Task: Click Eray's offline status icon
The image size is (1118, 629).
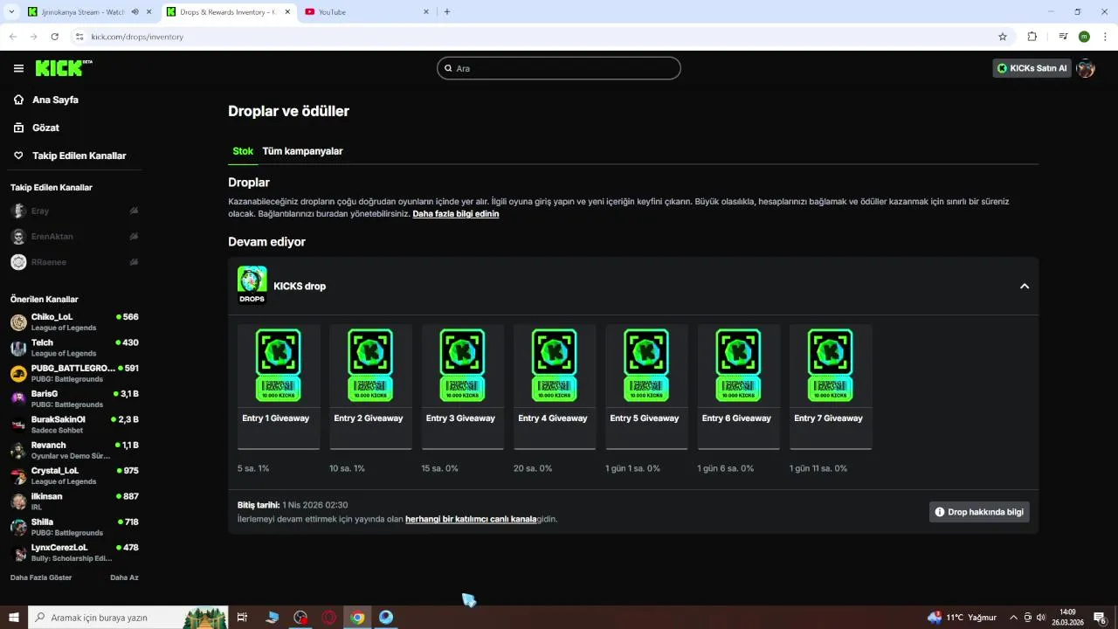Action: tap(134, 211)
